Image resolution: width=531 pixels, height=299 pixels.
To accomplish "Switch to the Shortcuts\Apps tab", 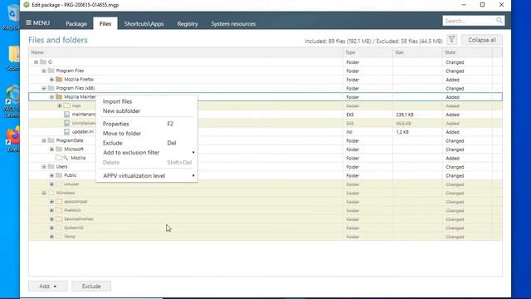I will tap(144, 23).
